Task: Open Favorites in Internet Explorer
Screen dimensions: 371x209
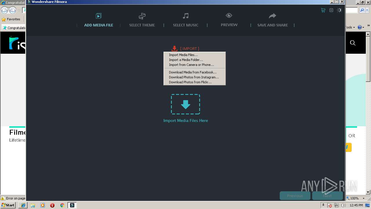Action: coord(11,19)
